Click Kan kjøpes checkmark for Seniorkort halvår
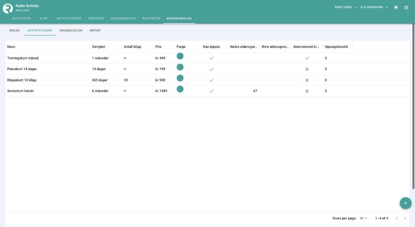Screen dimensions: 415x227 click(211, 91)
